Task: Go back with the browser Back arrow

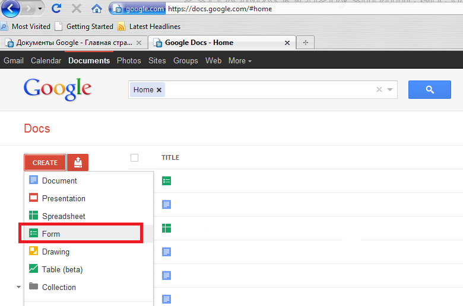Action: pos(10,8)
